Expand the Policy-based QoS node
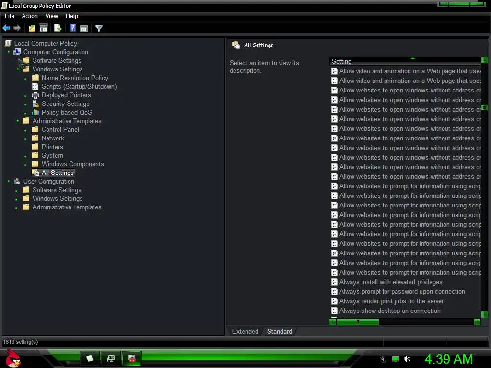This screenshot has width=491, height=368. pos(25,113)
